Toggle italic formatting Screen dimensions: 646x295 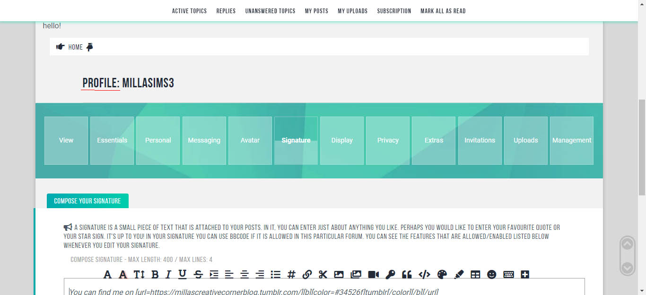[167, 274]
